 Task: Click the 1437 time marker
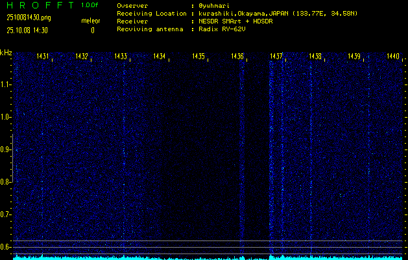(x=276, y=56)
